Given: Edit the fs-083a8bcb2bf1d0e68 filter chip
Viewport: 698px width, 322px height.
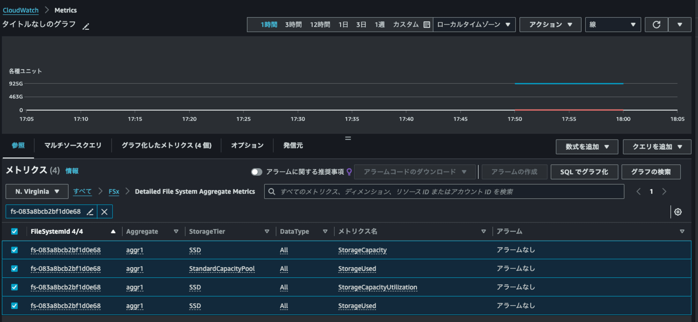Looking at the screenshot, I should click(90, 212).
